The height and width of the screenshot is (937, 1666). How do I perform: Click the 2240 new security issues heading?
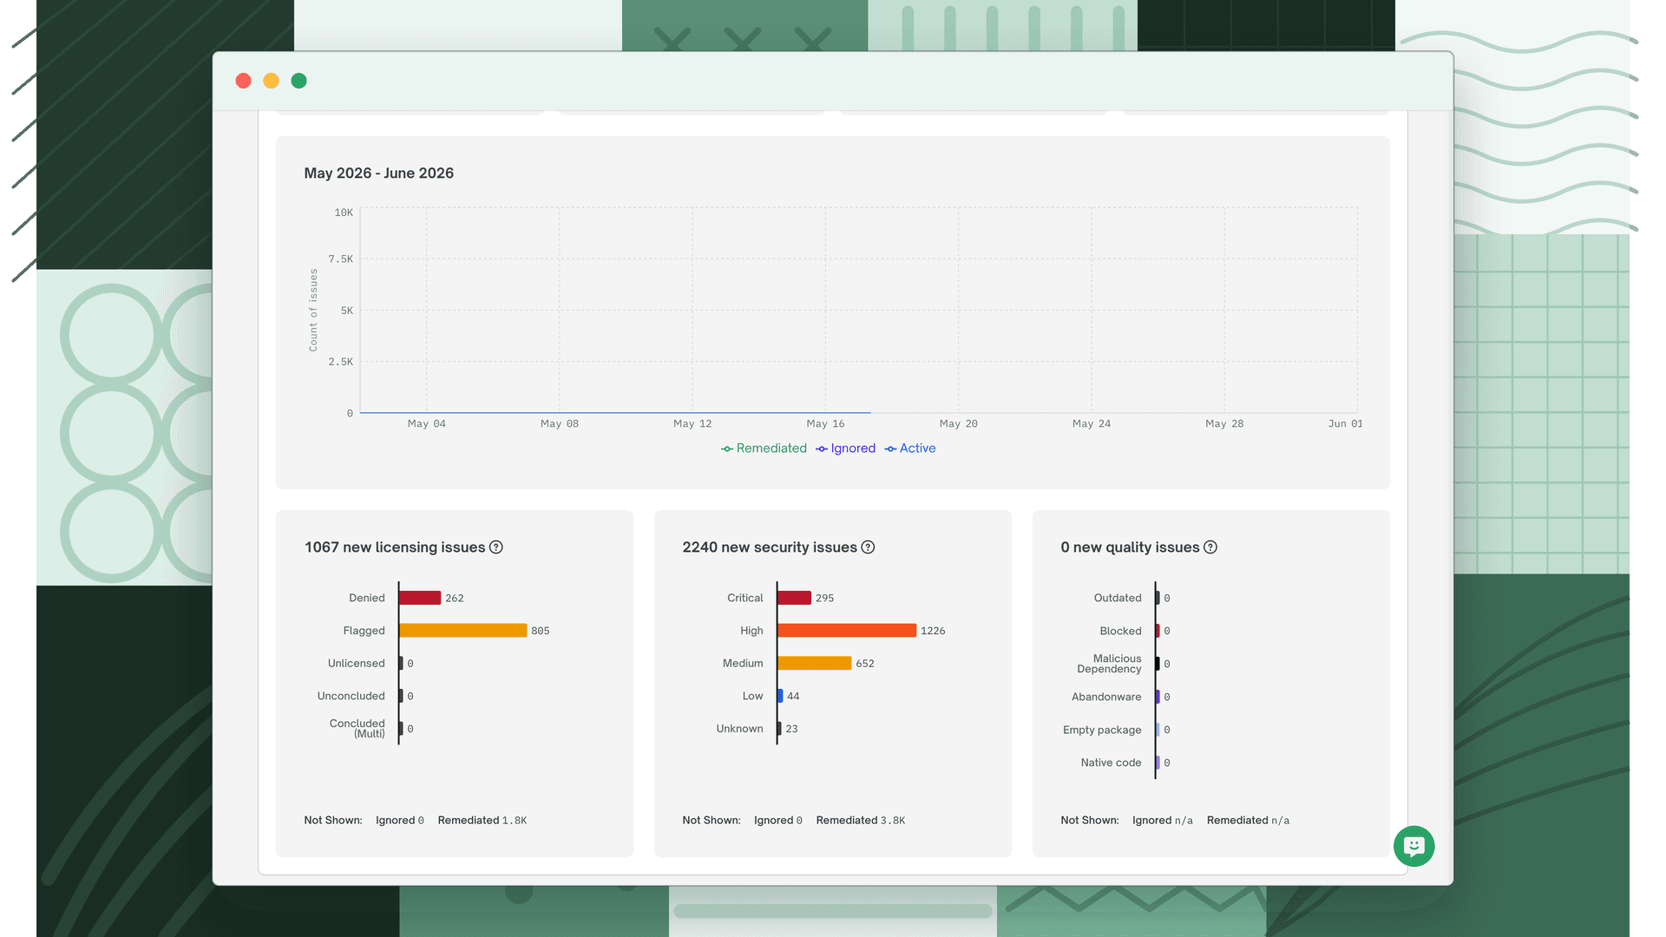[x=770, y=547]
